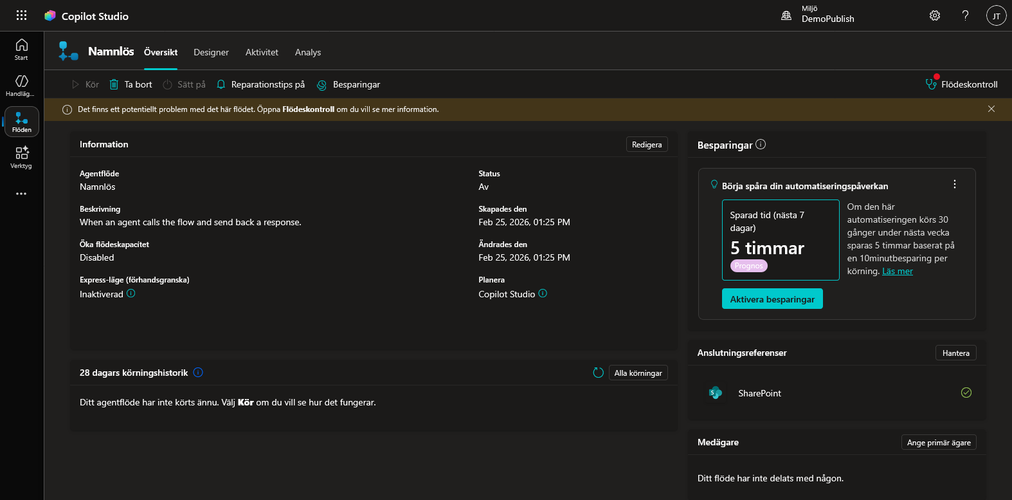Open the Läs mer link
1012x500 pixels.
pyautogui.click(x=898, y=271)
